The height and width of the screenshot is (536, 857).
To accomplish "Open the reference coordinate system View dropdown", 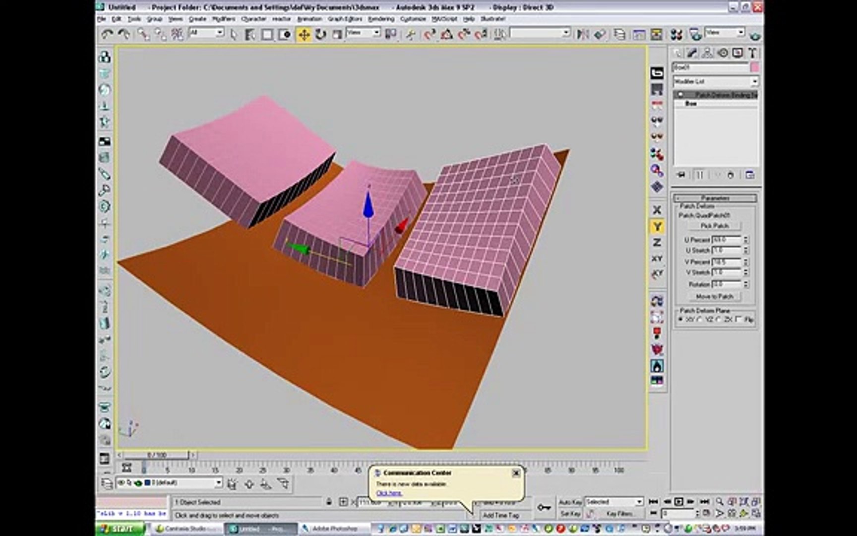I will (363, 33).
